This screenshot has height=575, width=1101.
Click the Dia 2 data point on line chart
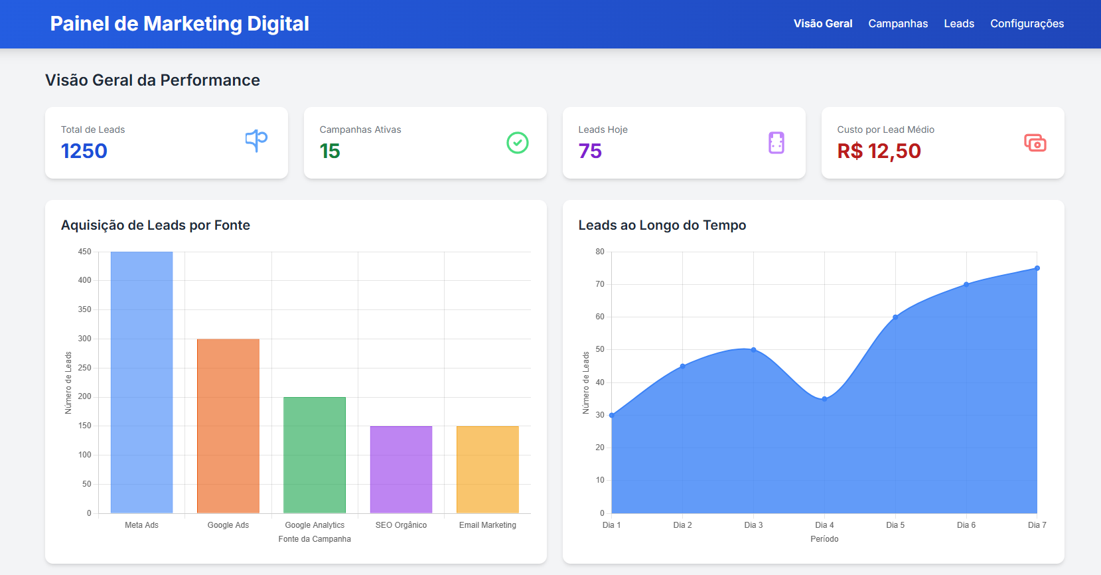(x=682, y=366)
